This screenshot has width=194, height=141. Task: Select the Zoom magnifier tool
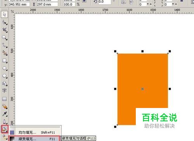pyautogui.click(x=5, y=38)
